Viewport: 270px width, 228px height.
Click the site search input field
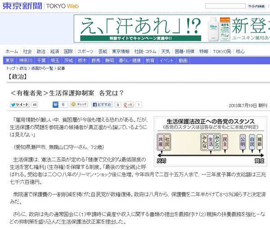point(225,6)
